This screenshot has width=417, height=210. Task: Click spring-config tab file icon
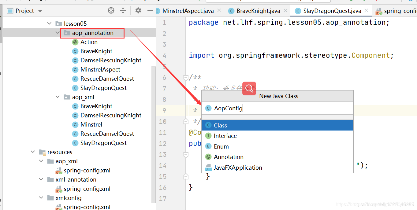click(379, 11)
